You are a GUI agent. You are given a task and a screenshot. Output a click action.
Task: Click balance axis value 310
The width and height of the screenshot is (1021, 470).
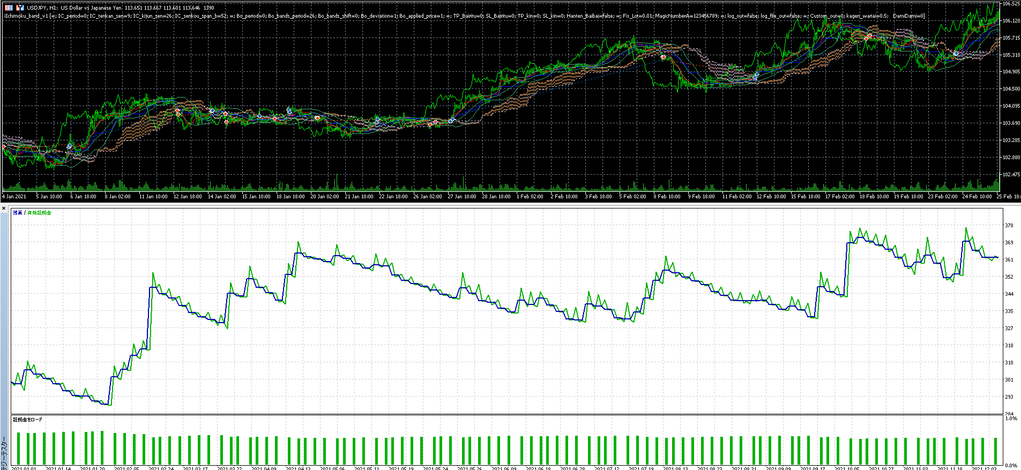tap(1009, 363)
